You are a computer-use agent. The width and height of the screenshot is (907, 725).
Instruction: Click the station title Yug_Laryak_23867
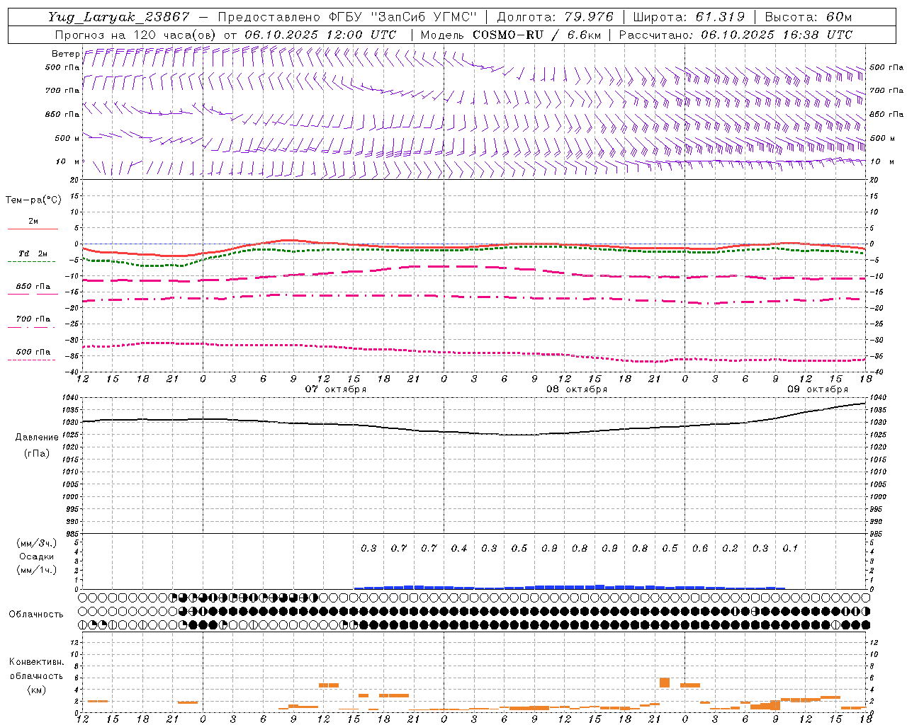click(118, 17)
